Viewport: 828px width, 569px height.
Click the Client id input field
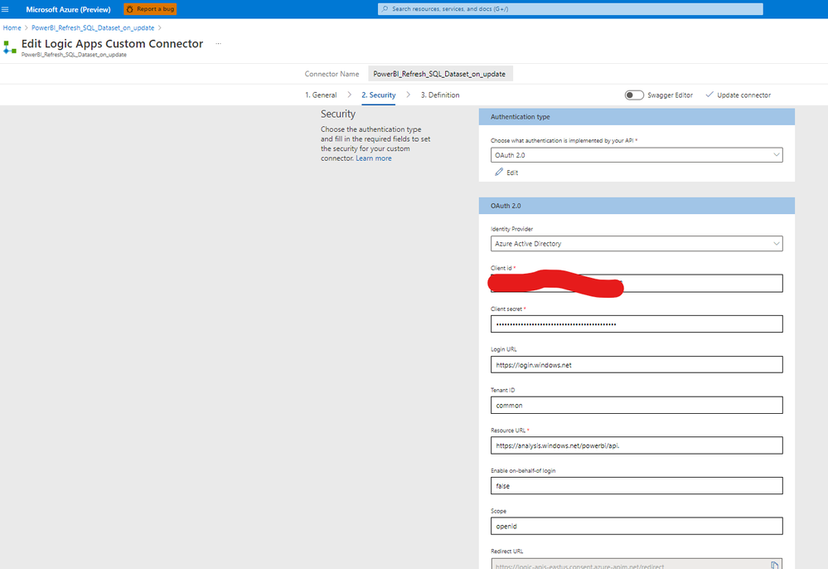coord(637,283)
